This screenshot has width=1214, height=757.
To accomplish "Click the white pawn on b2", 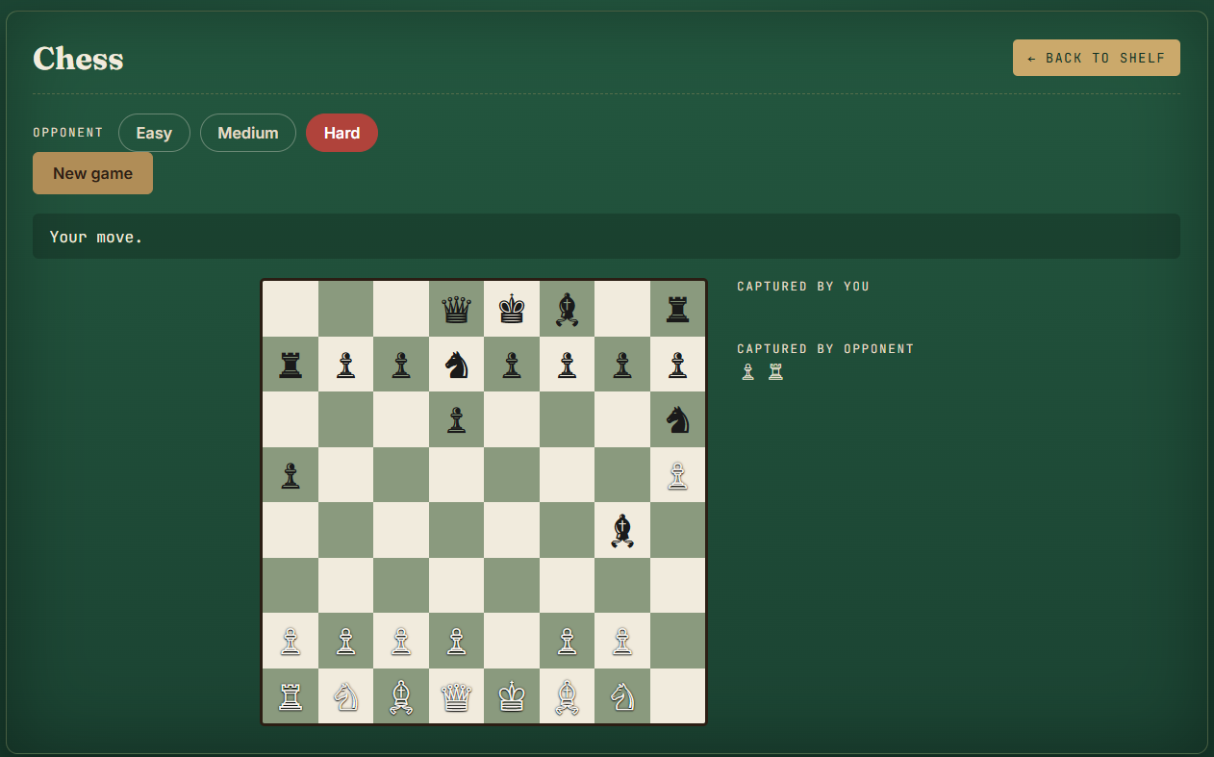I will pos(345,641).
